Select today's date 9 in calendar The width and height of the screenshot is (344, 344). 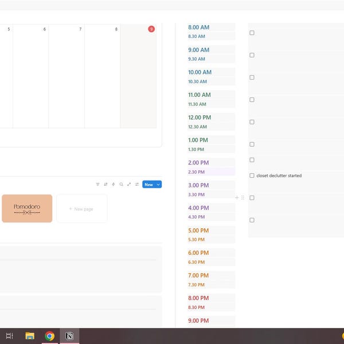pyautogui.click(x=151, y=29)
